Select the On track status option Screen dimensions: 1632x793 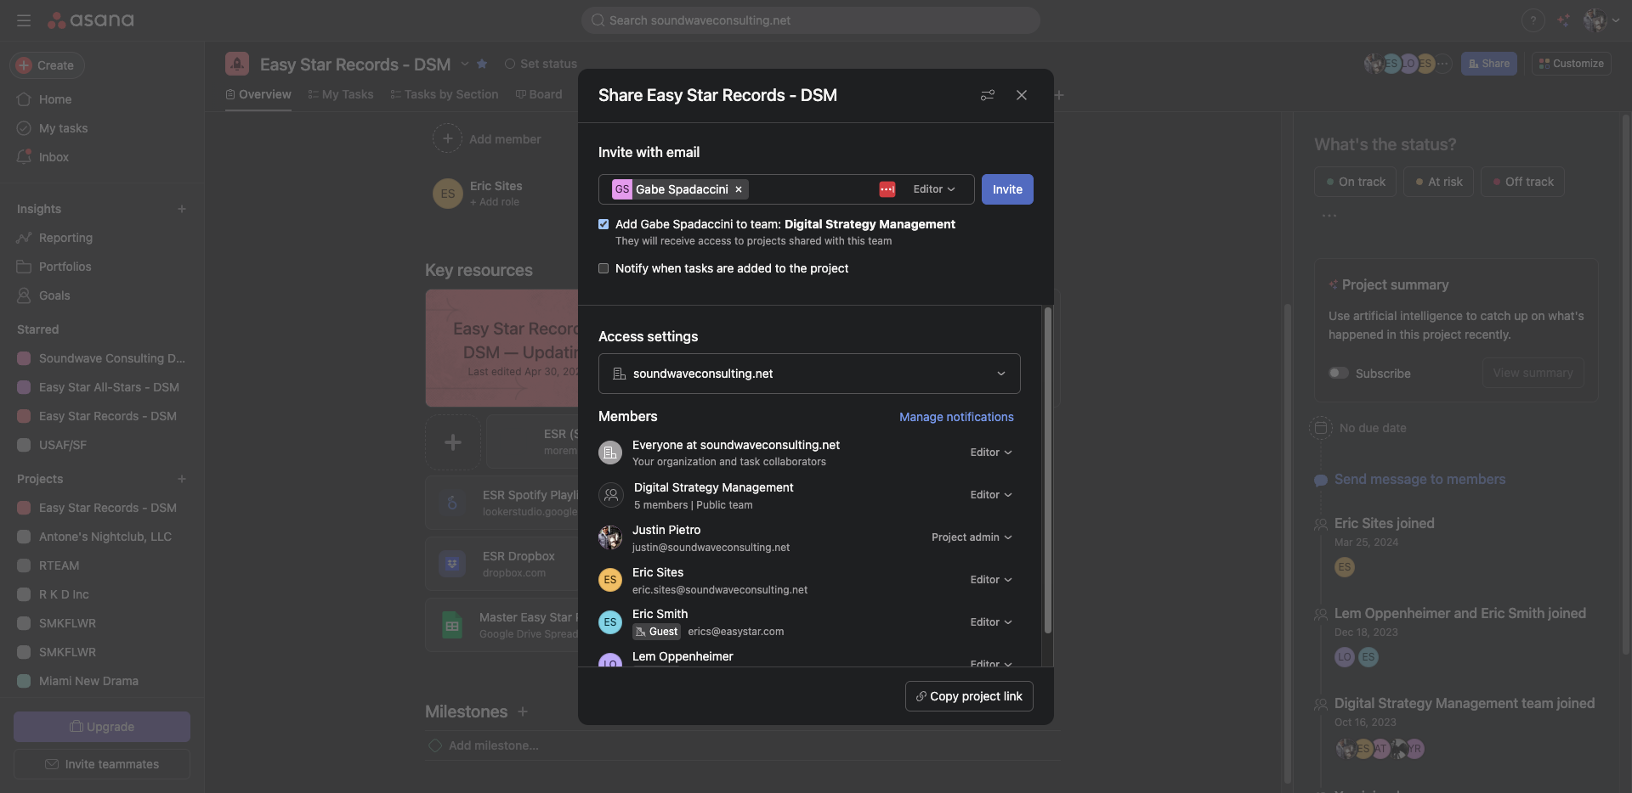[x=1355, y=182]
